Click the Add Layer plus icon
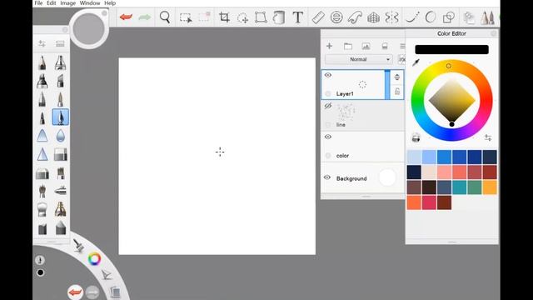Image resolution: width=533 pixels, height=300 pixels. point(329,46)
